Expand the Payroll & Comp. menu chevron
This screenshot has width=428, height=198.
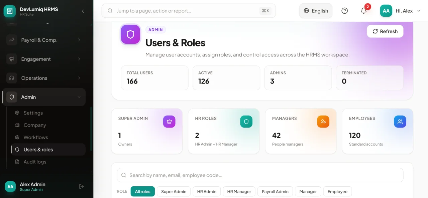pyautogui.click(x=79, y=40)
